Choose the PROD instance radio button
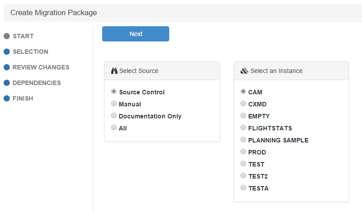The image size is (362, 211). [x=243, y=152]
